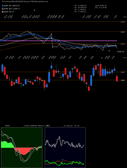Screen dimensions: 127x168
Task: Click the 2197 price level label
Action: [123, 72]
